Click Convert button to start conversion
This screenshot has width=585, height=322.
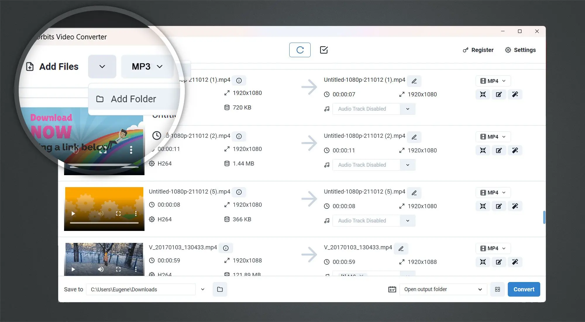(x=525, y=289)
